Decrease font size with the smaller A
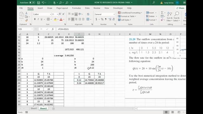The height and width of the screenshot is (114, 203). point(63,14)
